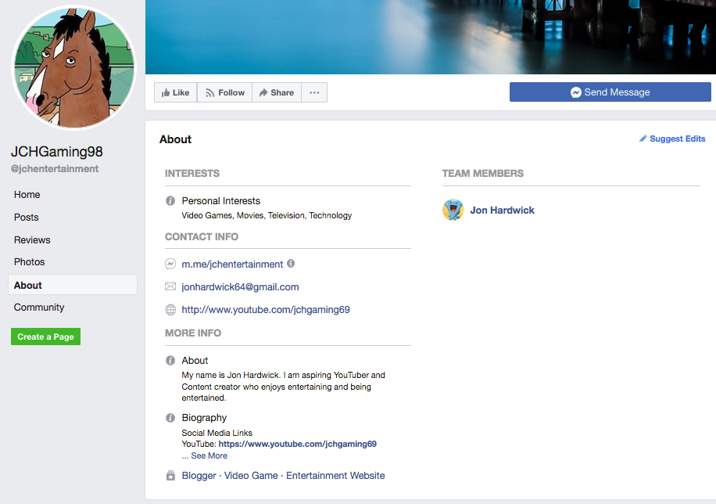Click the info icon beside About heading
This screenshot has width=716, height=504.
click(170, 361)
